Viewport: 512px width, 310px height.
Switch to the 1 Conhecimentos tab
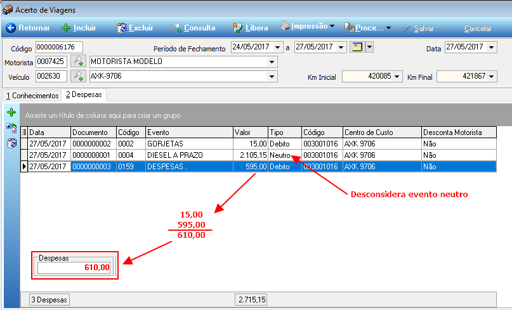pos(32,96)
